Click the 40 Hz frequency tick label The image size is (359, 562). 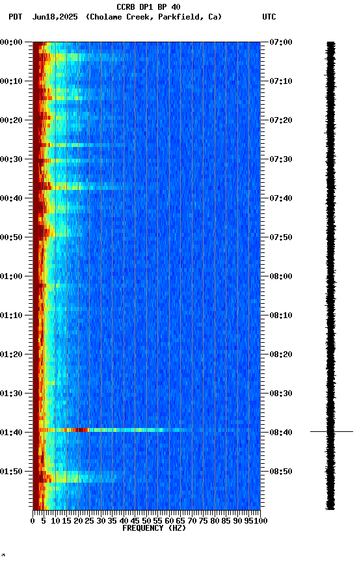[124, 521]
